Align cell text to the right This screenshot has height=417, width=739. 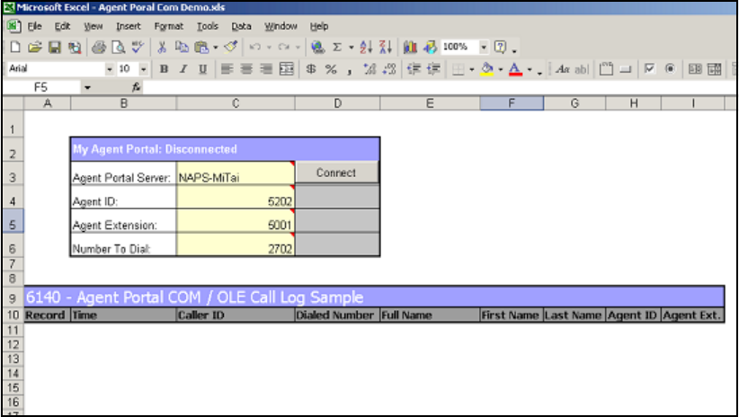coord(266,69)
